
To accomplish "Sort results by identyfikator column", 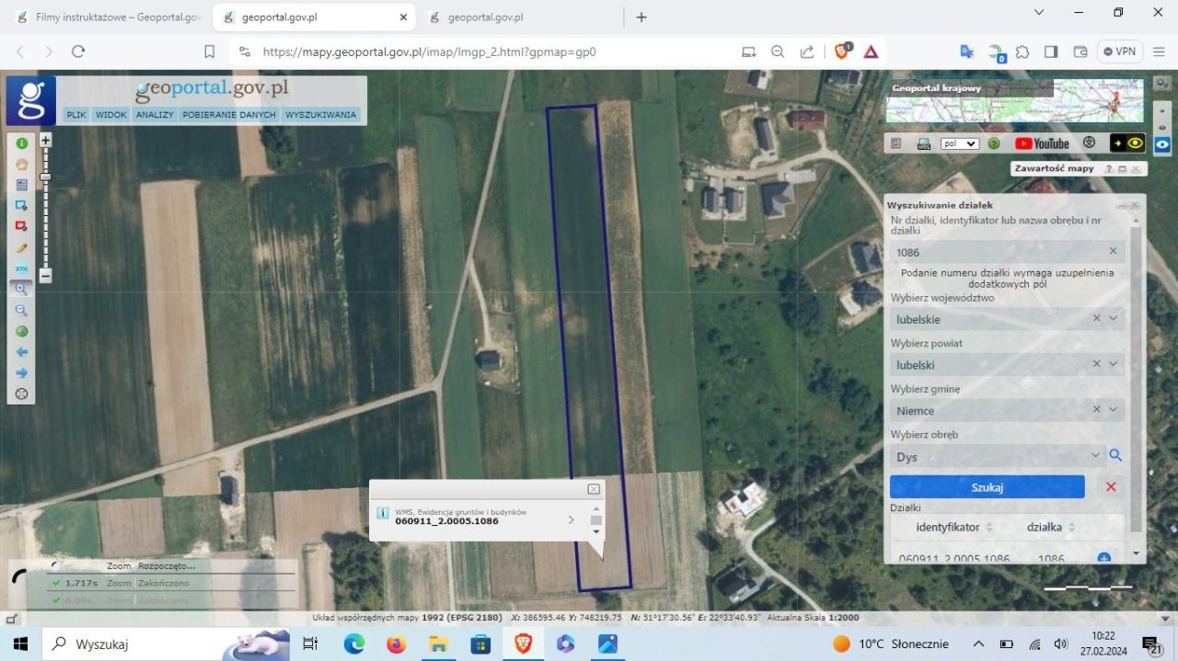I will pyautogui.click(x=988, y=528).
